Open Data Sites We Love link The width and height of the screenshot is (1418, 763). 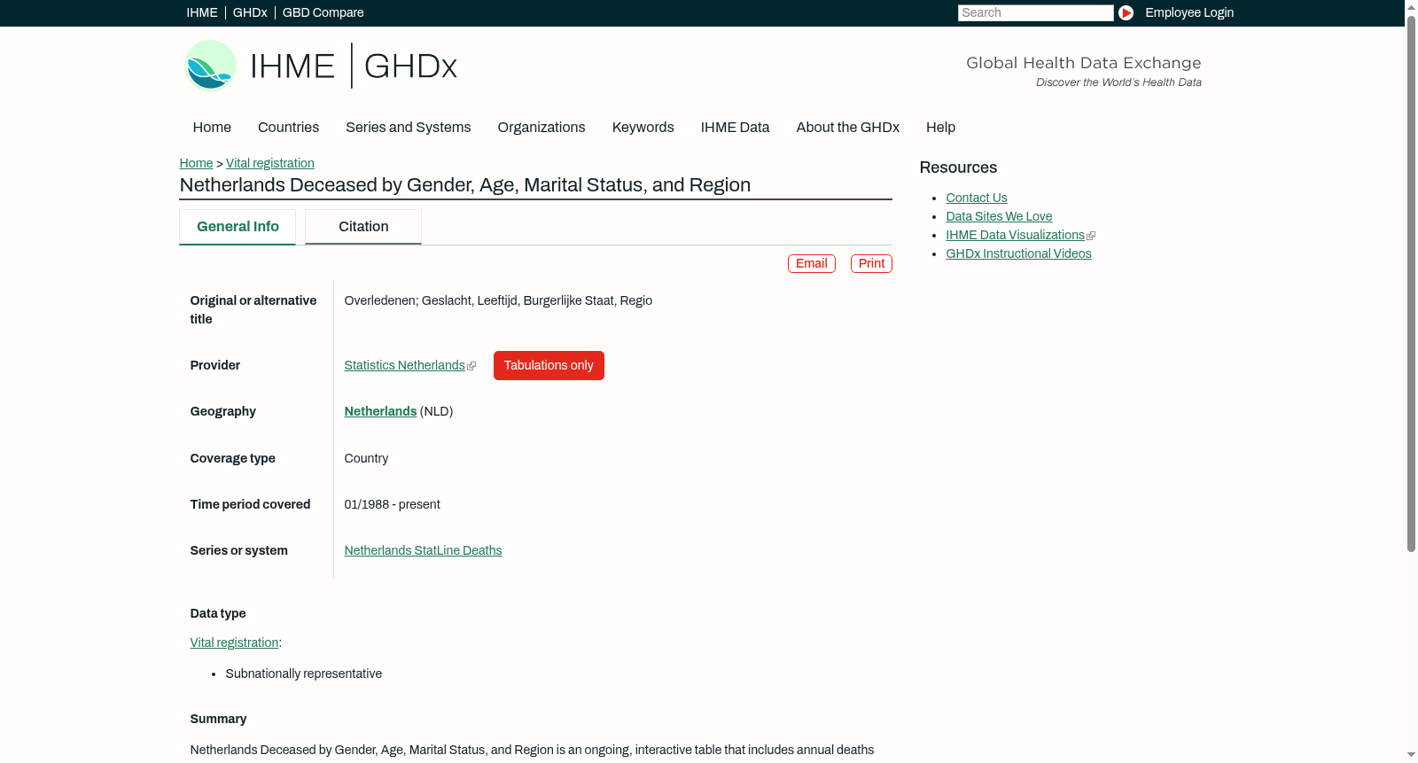999,216
